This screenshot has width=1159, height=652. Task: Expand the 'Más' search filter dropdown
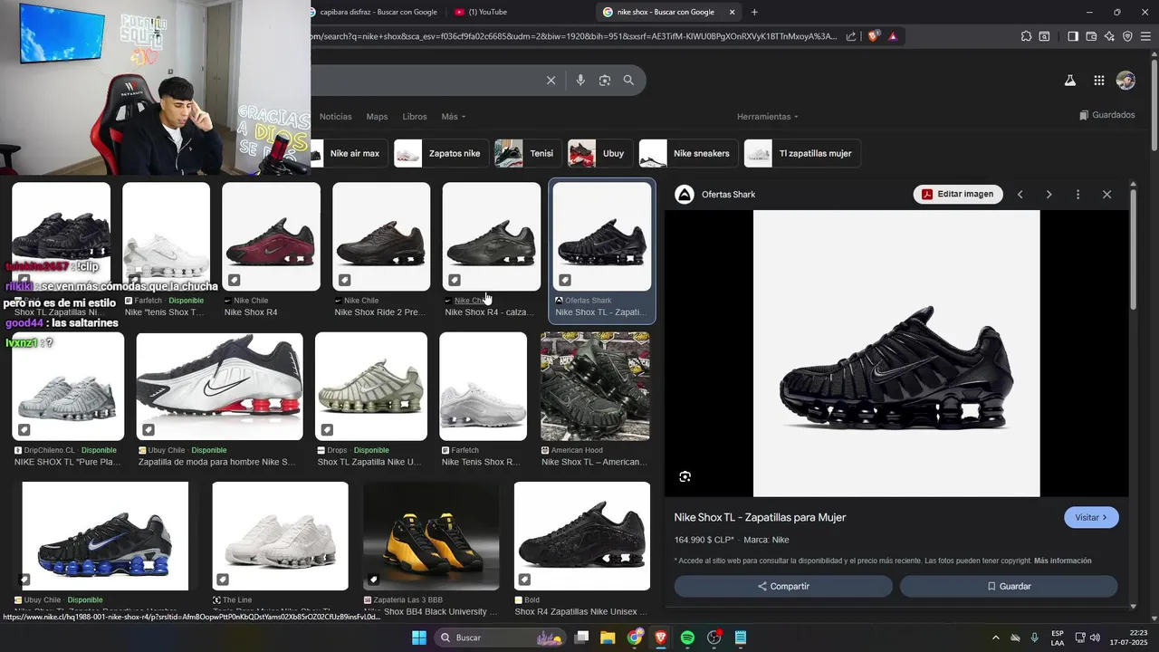point(454,117)
